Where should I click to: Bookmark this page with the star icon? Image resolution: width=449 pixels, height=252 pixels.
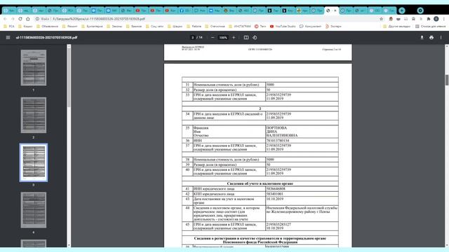pyautogui.click(x=381, y=19)
